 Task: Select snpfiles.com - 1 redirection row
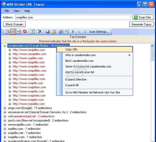24,129
